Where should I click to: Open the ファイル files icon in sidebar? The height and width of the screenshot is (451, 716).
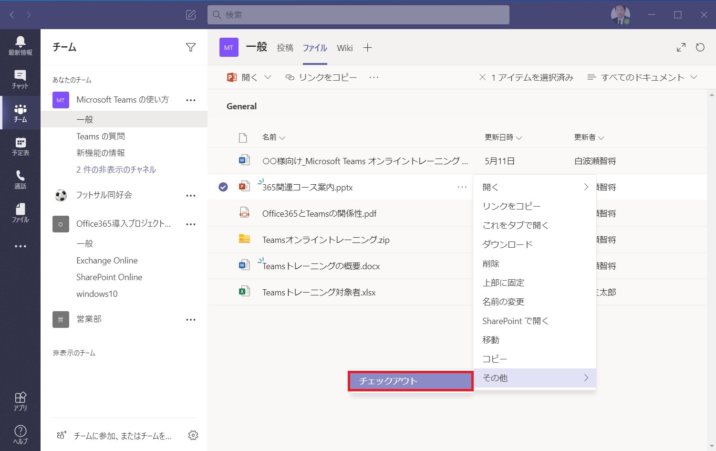pos(20,213)
